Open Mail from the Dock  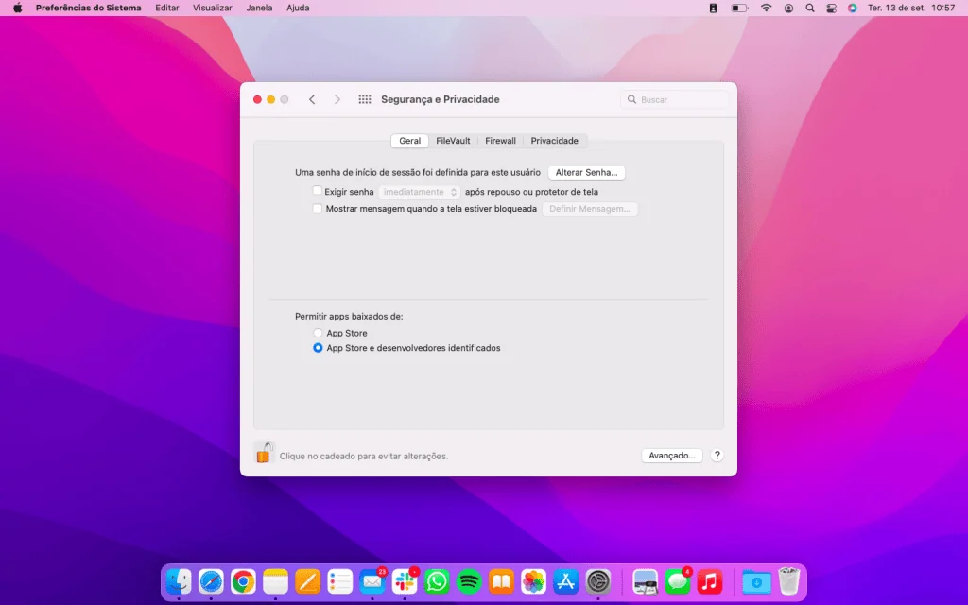coord(372,581)
